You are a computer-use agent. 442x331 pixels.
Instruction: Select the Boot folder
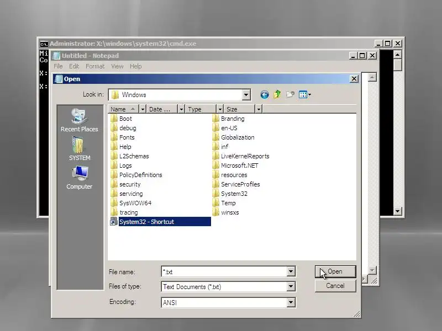click(x=121, y=119)
